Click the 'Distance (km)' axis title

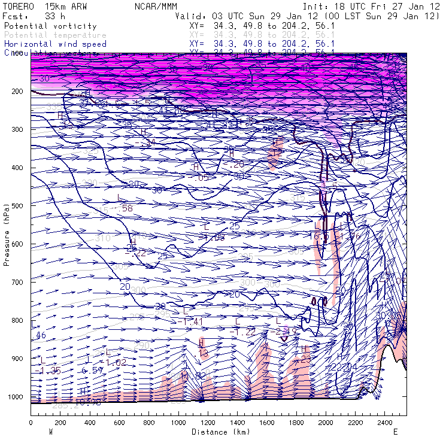221,432
